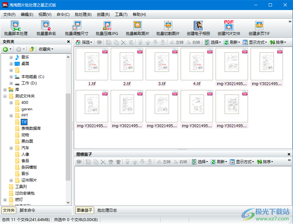Click the 批量重命名 batch rename icon
Screen dimensions: 293x224
[x=46, y=28]
